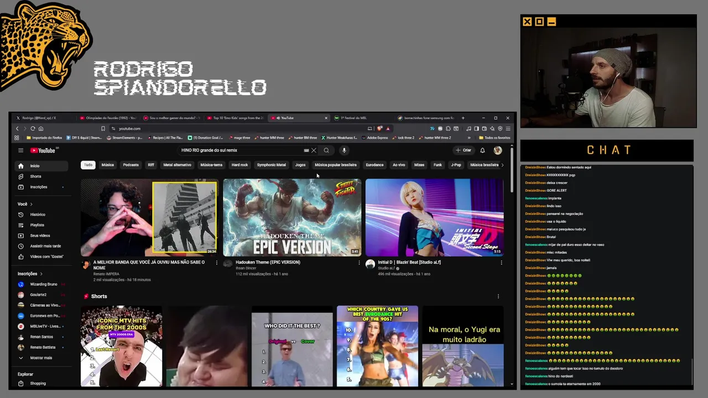
Task: Select the Riff filter chip
Action: coord(151,165)
